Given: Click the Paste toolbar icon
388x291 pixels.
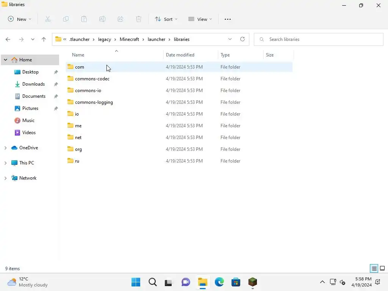Looking at the screenshot, I should tap(84, 19).
